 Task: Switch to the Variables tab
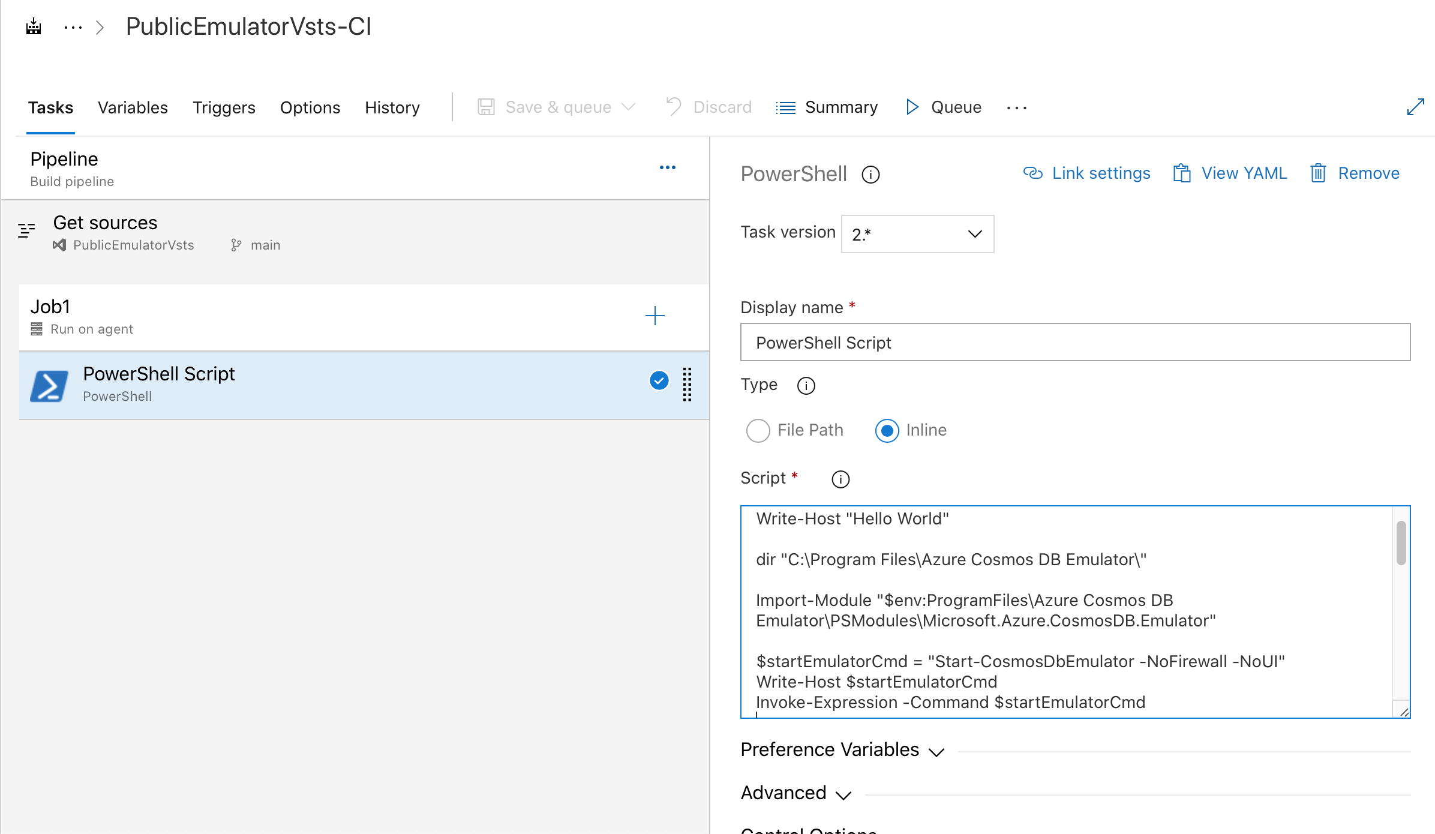132,106
